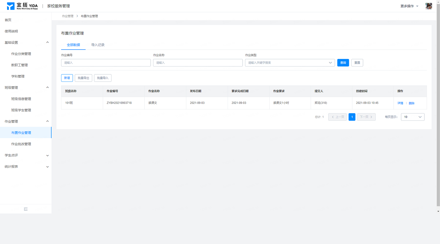
Task: Click the 作业管理 breadcrumb link
Action: pos(68,16)
